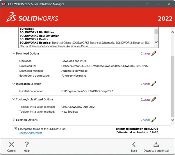Click the Back label text
The height and width of the screenshot is (155, 175).
134,151
